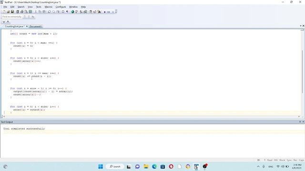Screen dimensions: 305x171
Task: Open the Configure menu
Action: pos(61,7)
